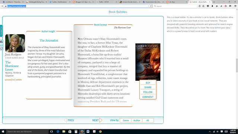View bubbles by Author
This screenshot has width=238, height=134.
tap(137, 120)
